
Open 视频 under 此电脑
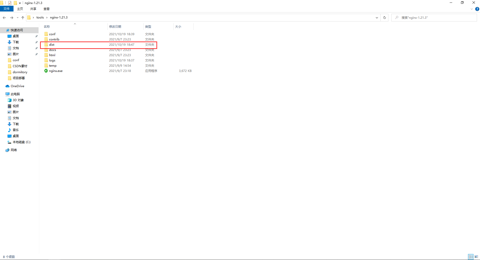click(x=16, y=106)
